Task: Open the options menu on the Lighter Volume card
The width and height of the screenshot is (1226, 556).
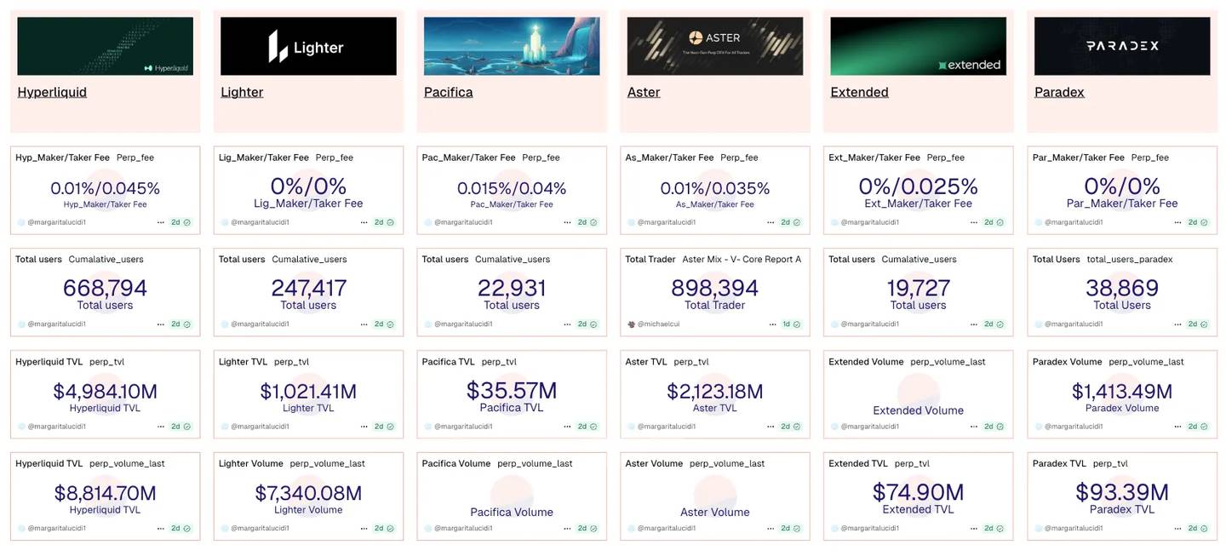Action: pos(364,528)
